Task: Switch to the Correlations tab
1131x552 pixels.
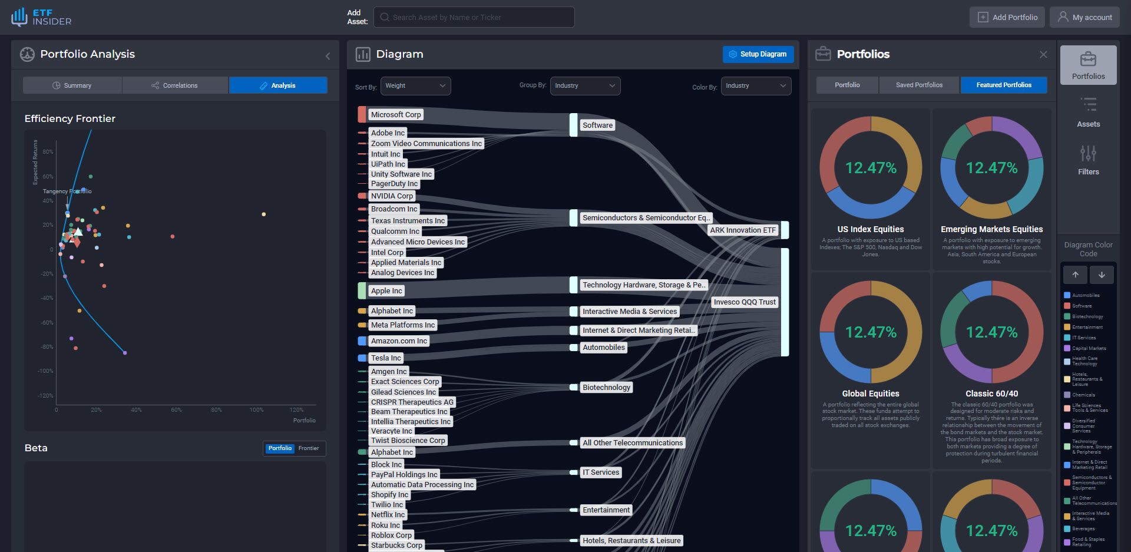Action: pyautogui.click(x=175, y=85)
